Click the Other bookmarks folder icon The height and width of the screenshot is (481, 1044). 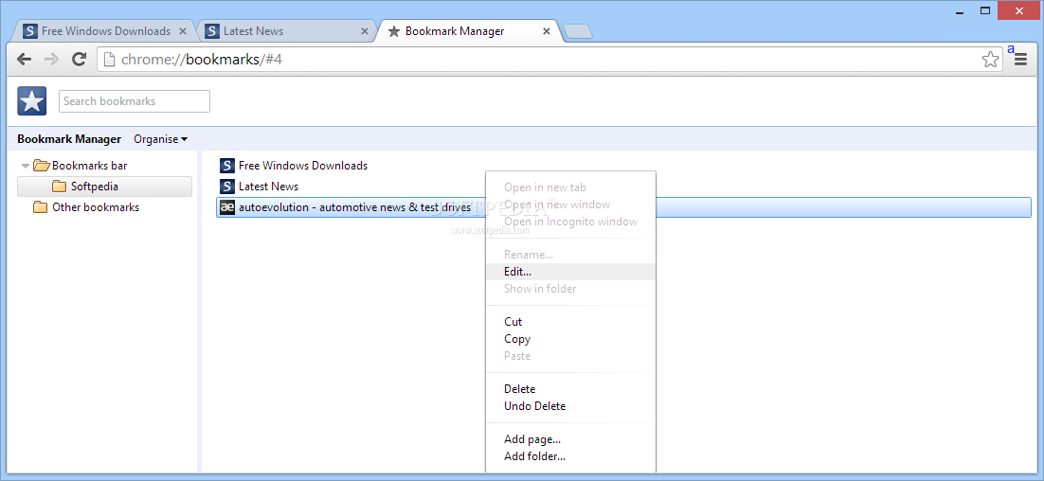tap(41, 207)
